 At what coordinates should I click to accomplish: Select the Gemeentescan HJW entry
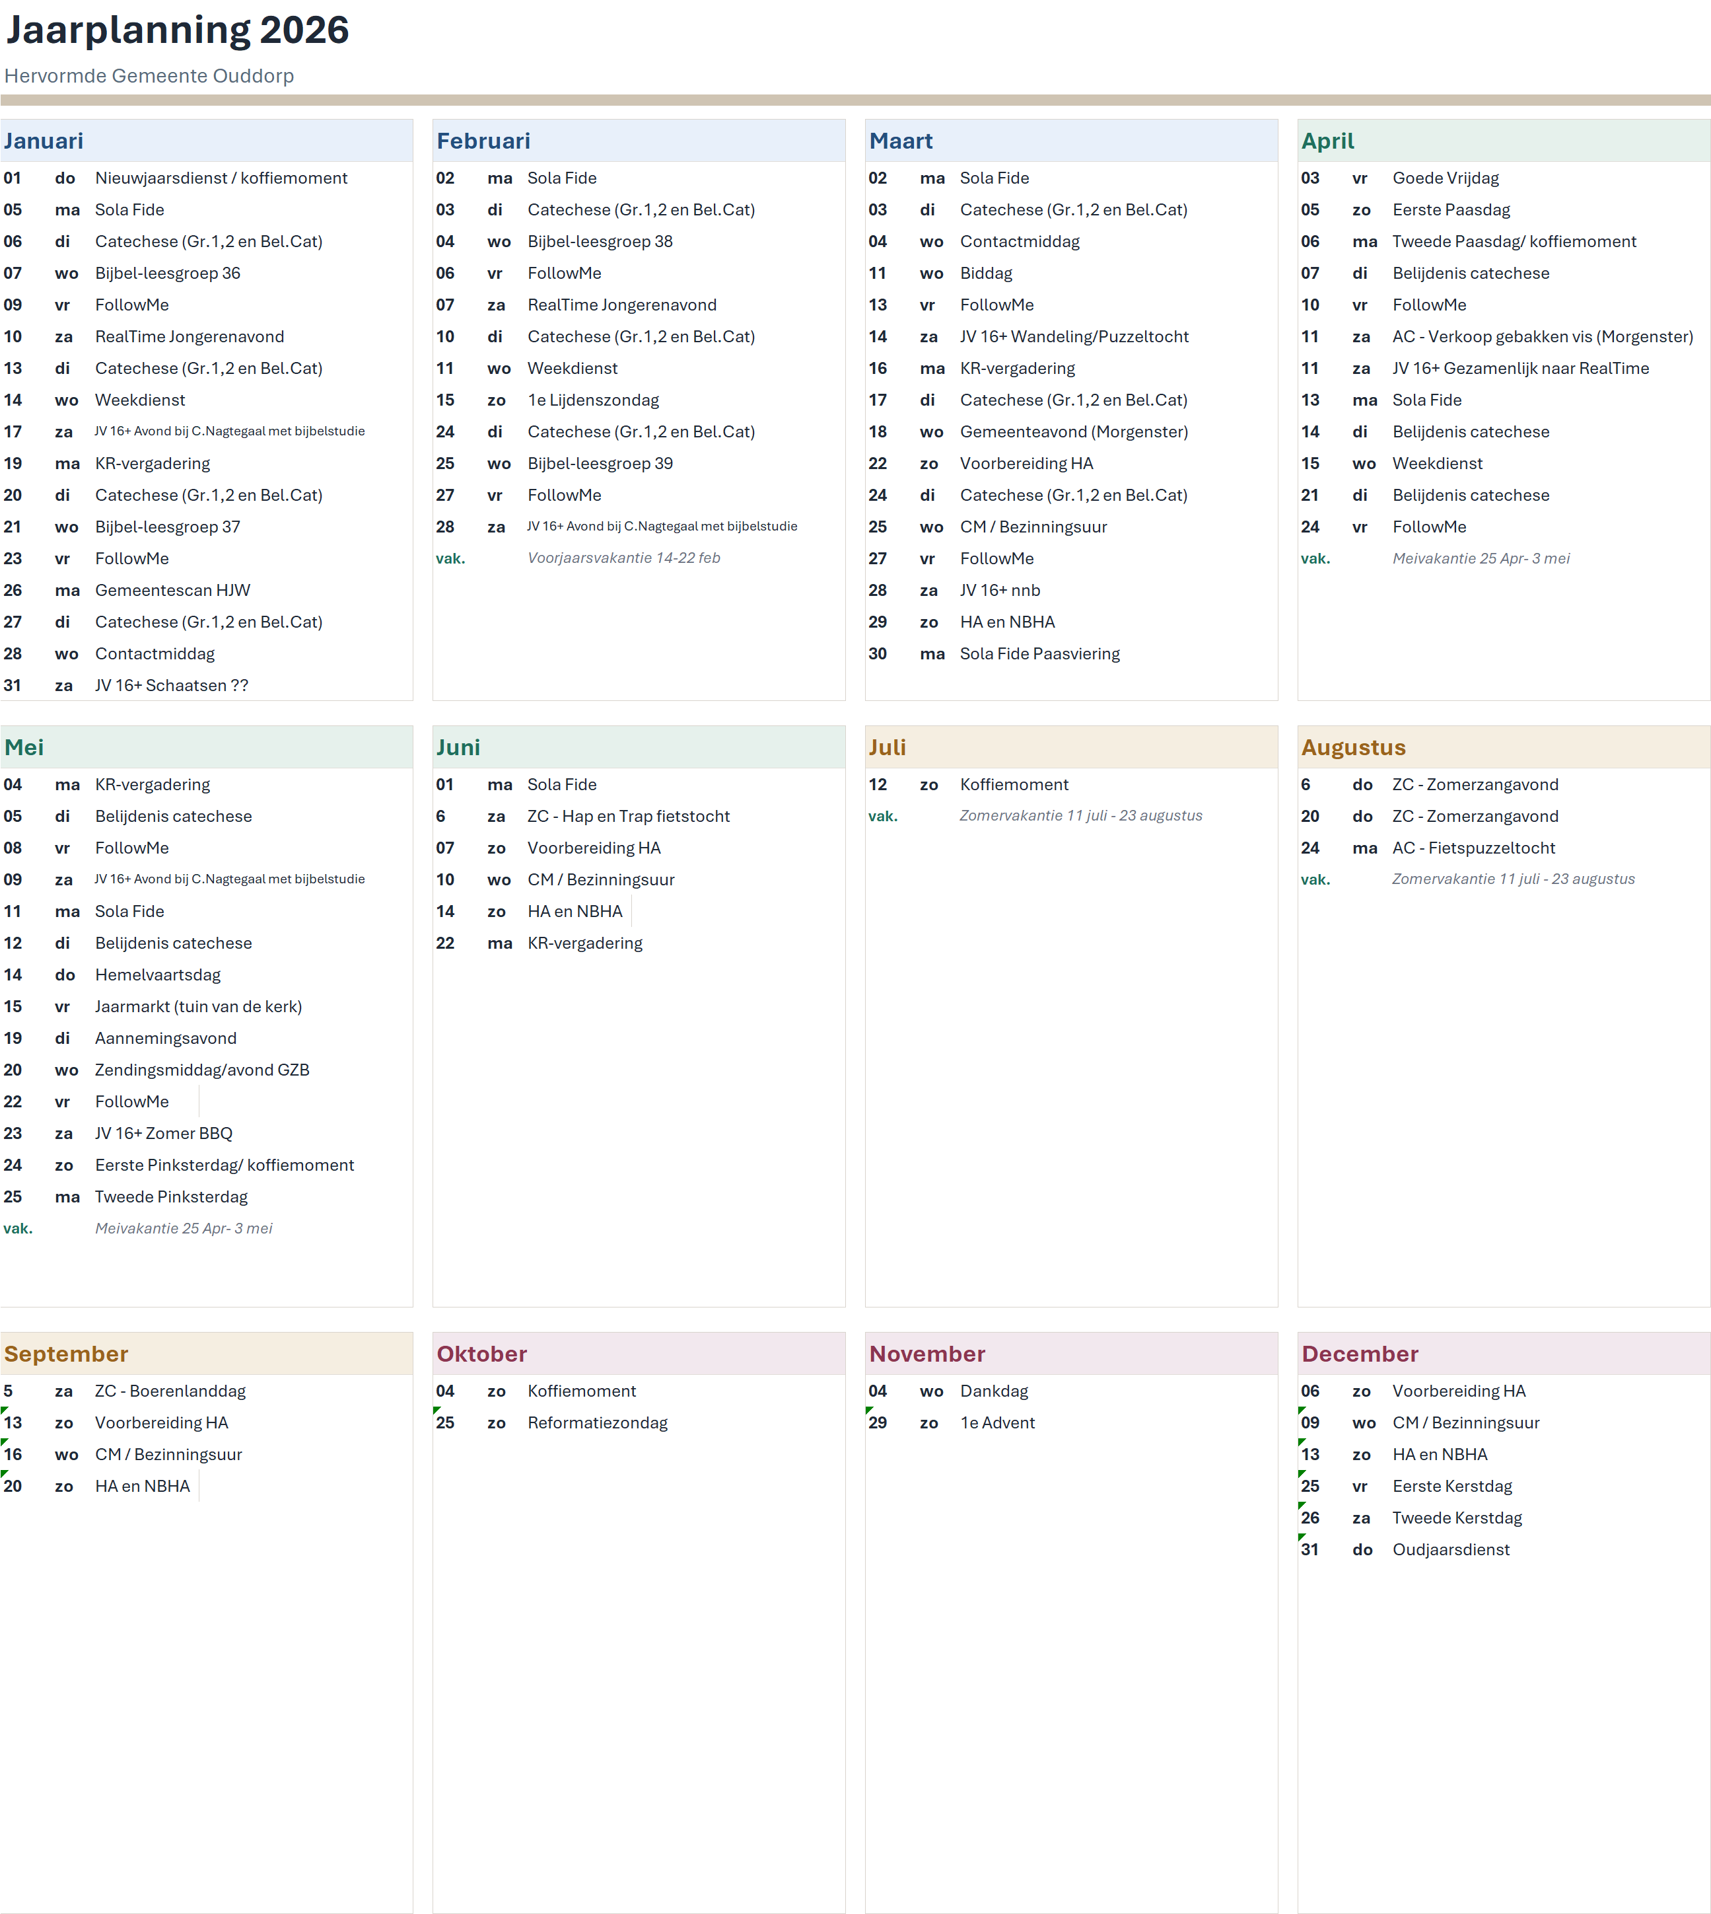click(172, 591)
